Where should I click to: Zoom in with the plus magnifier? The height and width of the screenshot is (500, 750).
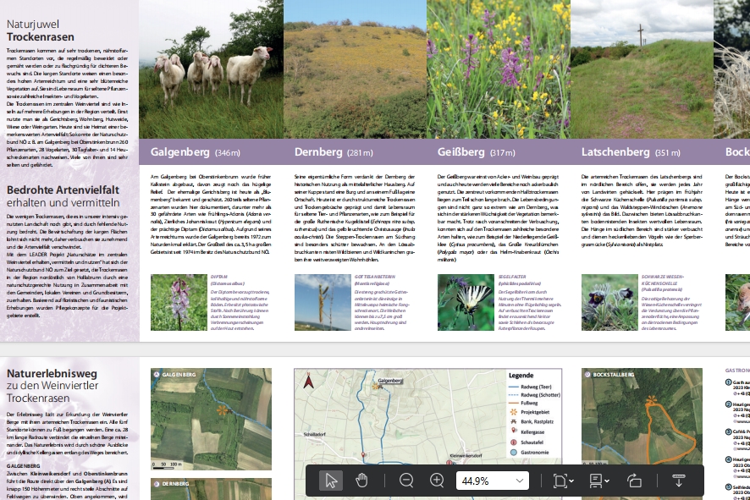(x=437, y=481)
